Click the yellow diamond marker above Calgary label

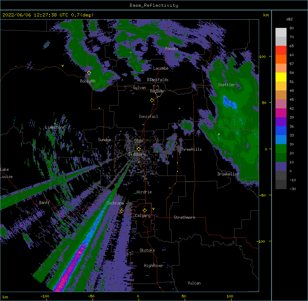[x=145, y=211]
